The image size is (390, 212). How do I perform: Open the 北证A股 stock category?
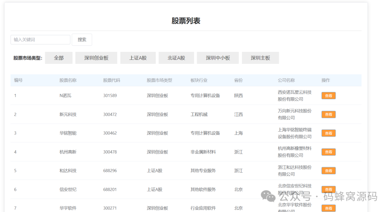pyautogui.click(x=176, y=58)
